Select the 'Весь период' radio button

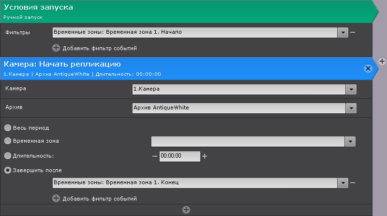pos(8,128)
